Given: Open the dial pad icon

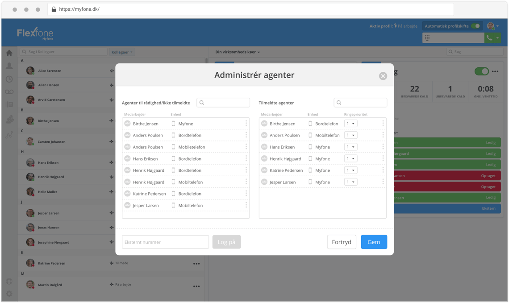Looking at the screenshot, I should [427, 38].
